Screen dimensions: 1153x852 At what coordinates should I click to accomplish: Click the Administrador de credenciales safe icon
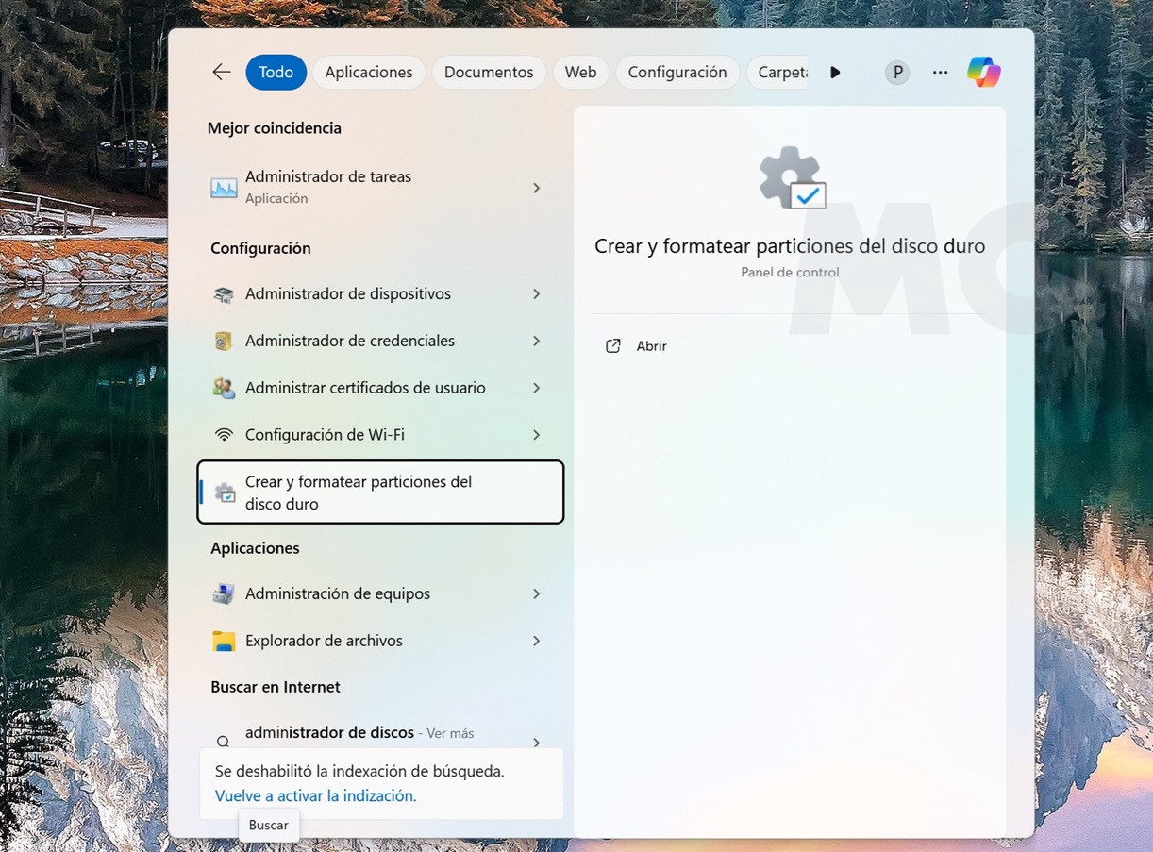click(224, 342)
